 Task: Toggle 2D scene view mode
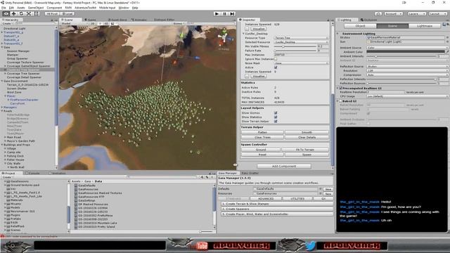point(93,23)
